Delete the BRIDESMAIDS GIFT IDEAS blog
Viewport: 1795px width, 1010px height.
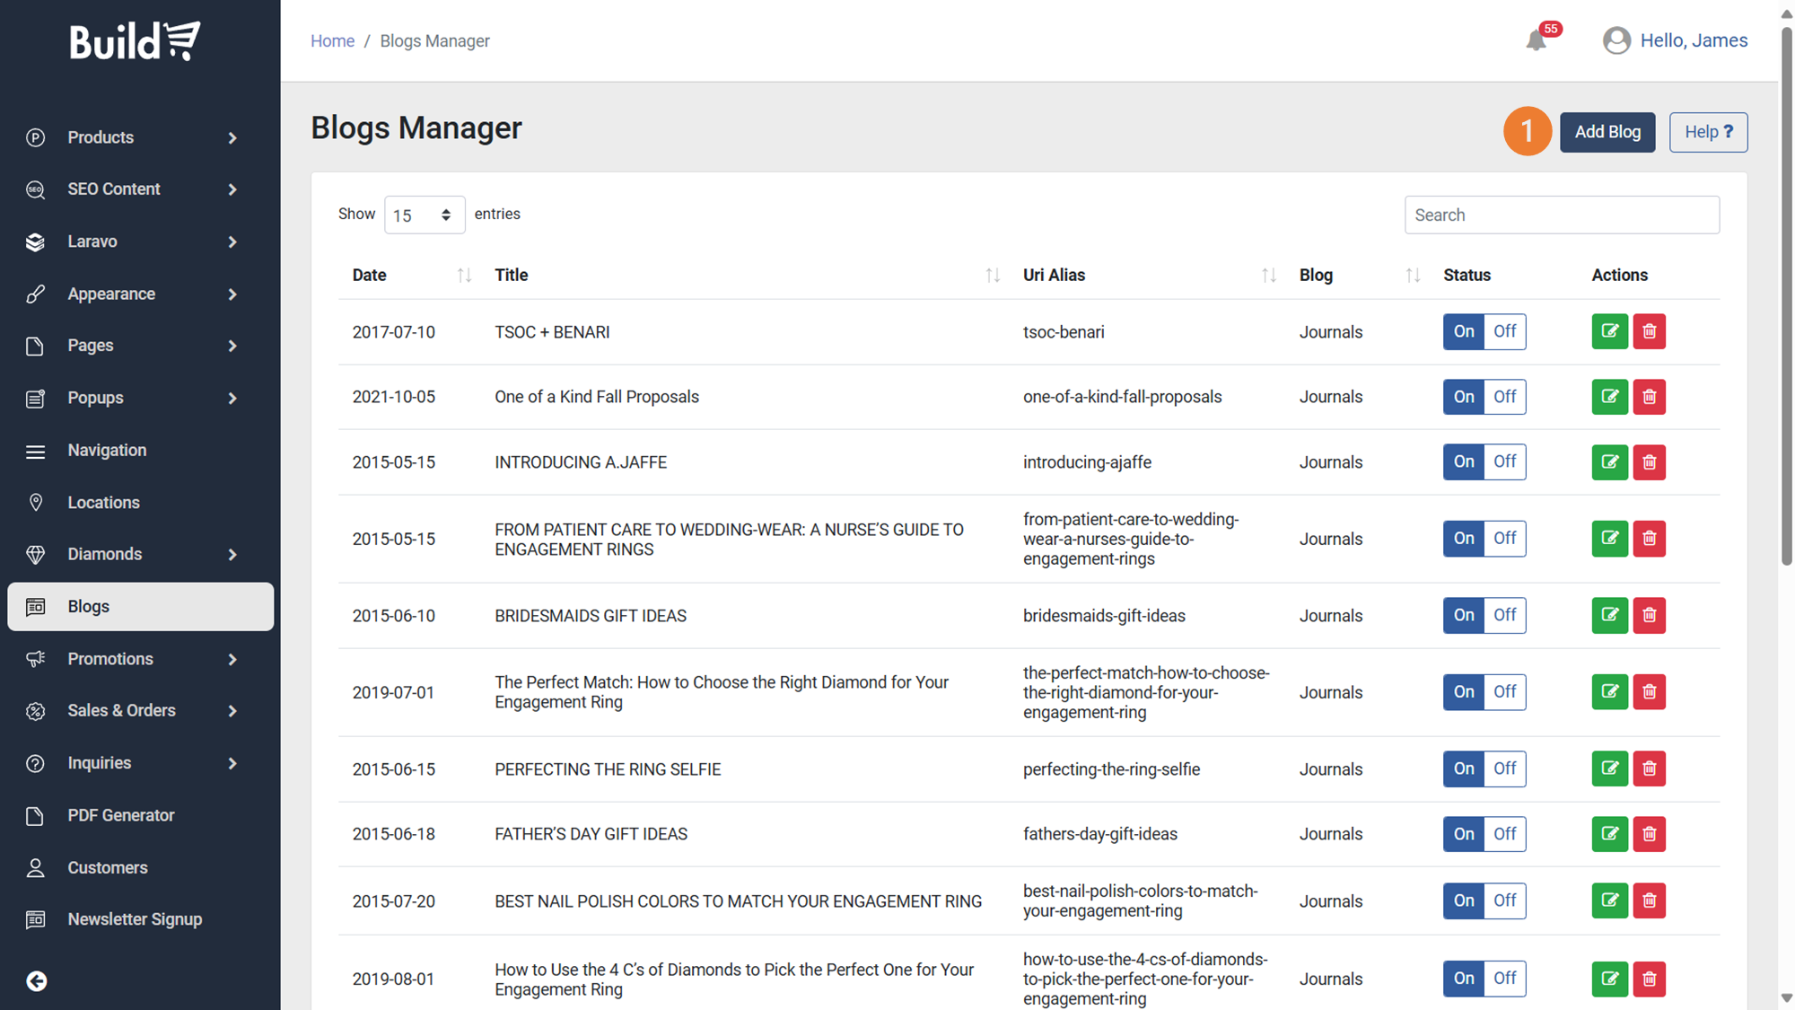click(1649, 615)
